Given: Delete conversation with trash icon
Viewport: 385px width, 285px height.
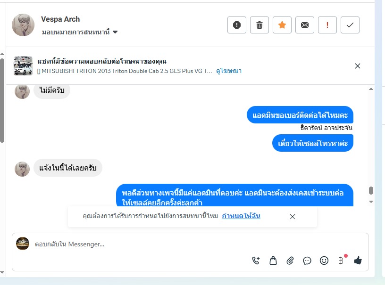Looking at the screenshot, I should coord(259,25).
